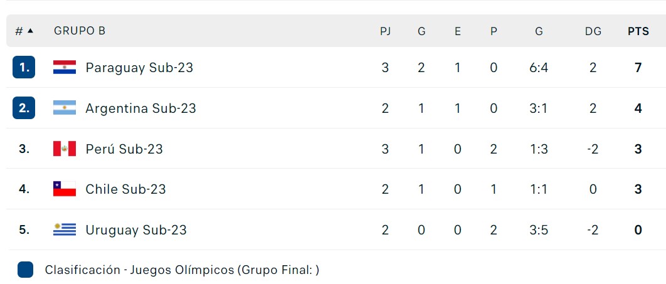Open Chile Sub-23 team link

click(125, 189)
